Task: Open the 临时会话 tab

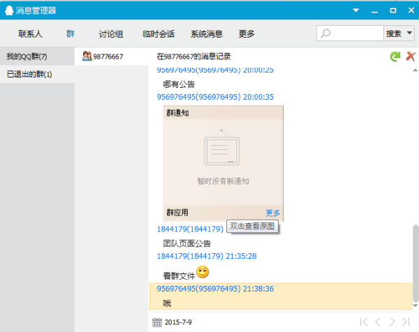Action: tap(159, 34)
